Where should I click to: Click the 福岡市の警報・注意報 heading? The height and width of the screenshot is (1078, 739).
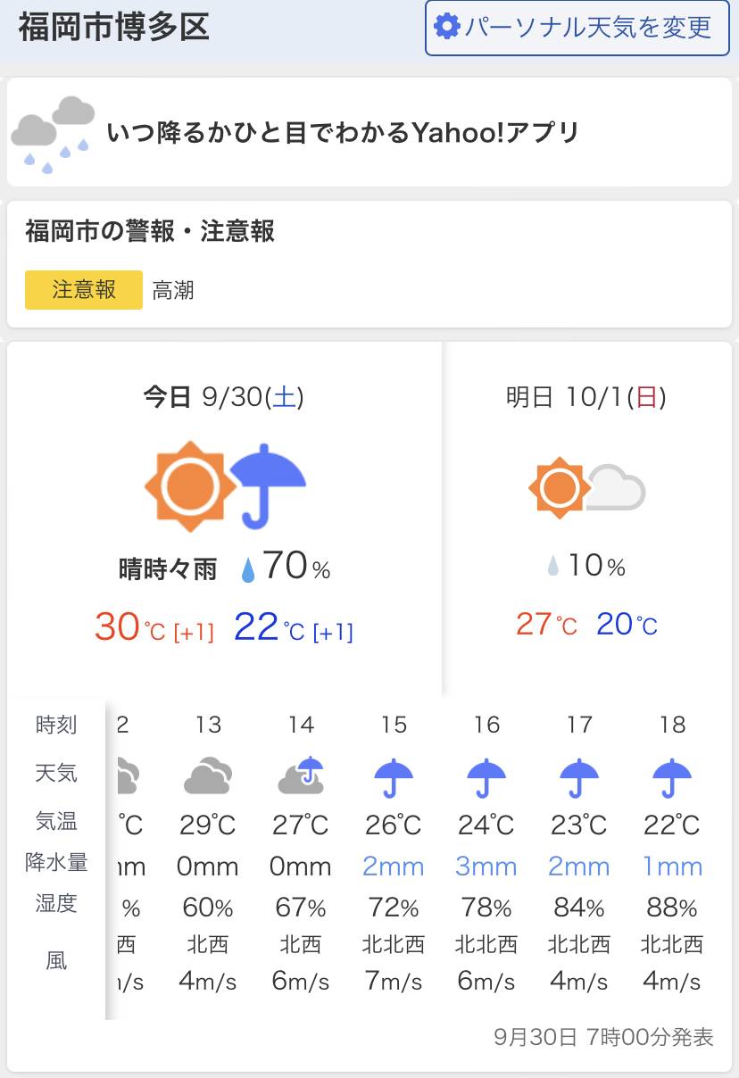click(x=150, y=232)
